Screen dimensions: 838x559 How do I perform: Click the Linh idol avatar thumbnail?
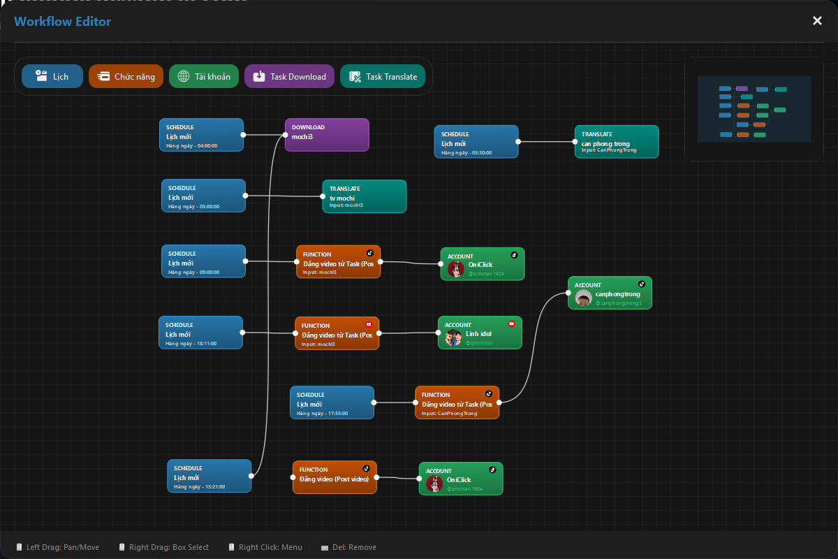tap(454, 337)
